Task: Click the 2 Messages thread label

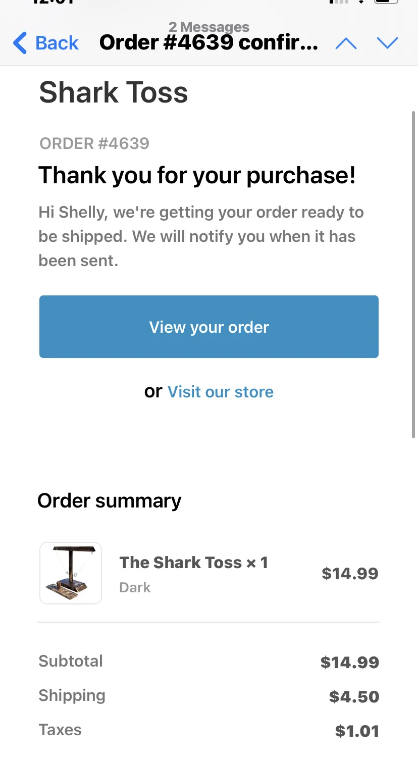Action: pos(209,27)
